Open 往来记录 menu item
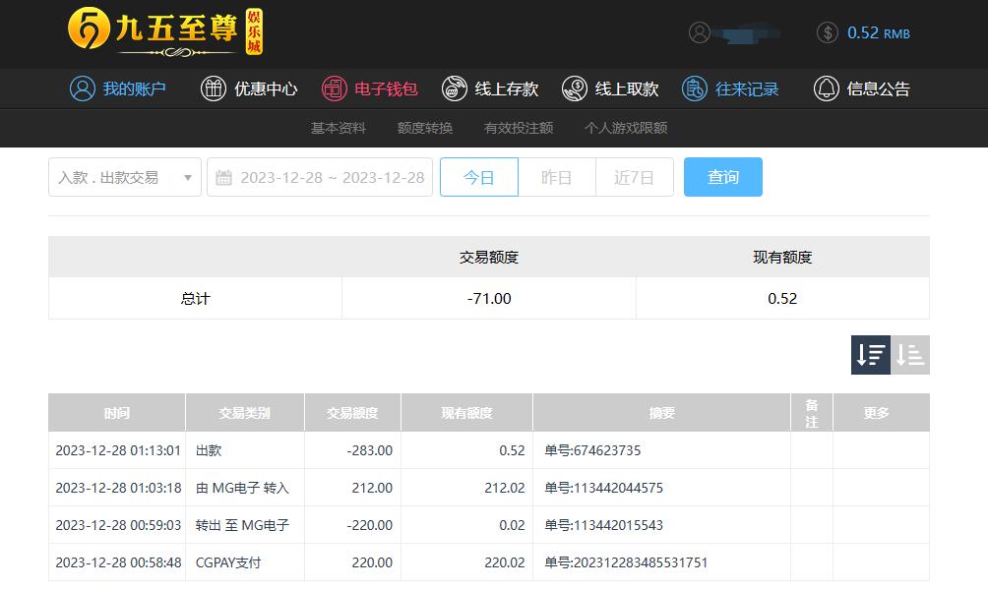 pyautogui.click(x=730, y=88)
